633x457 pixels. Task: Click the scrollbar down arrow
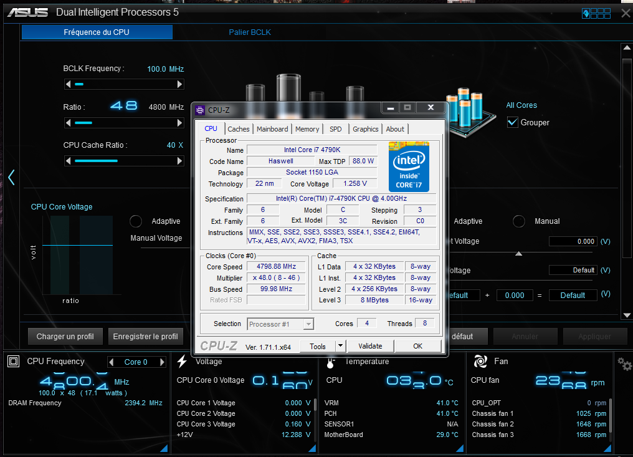coord(627,315)
